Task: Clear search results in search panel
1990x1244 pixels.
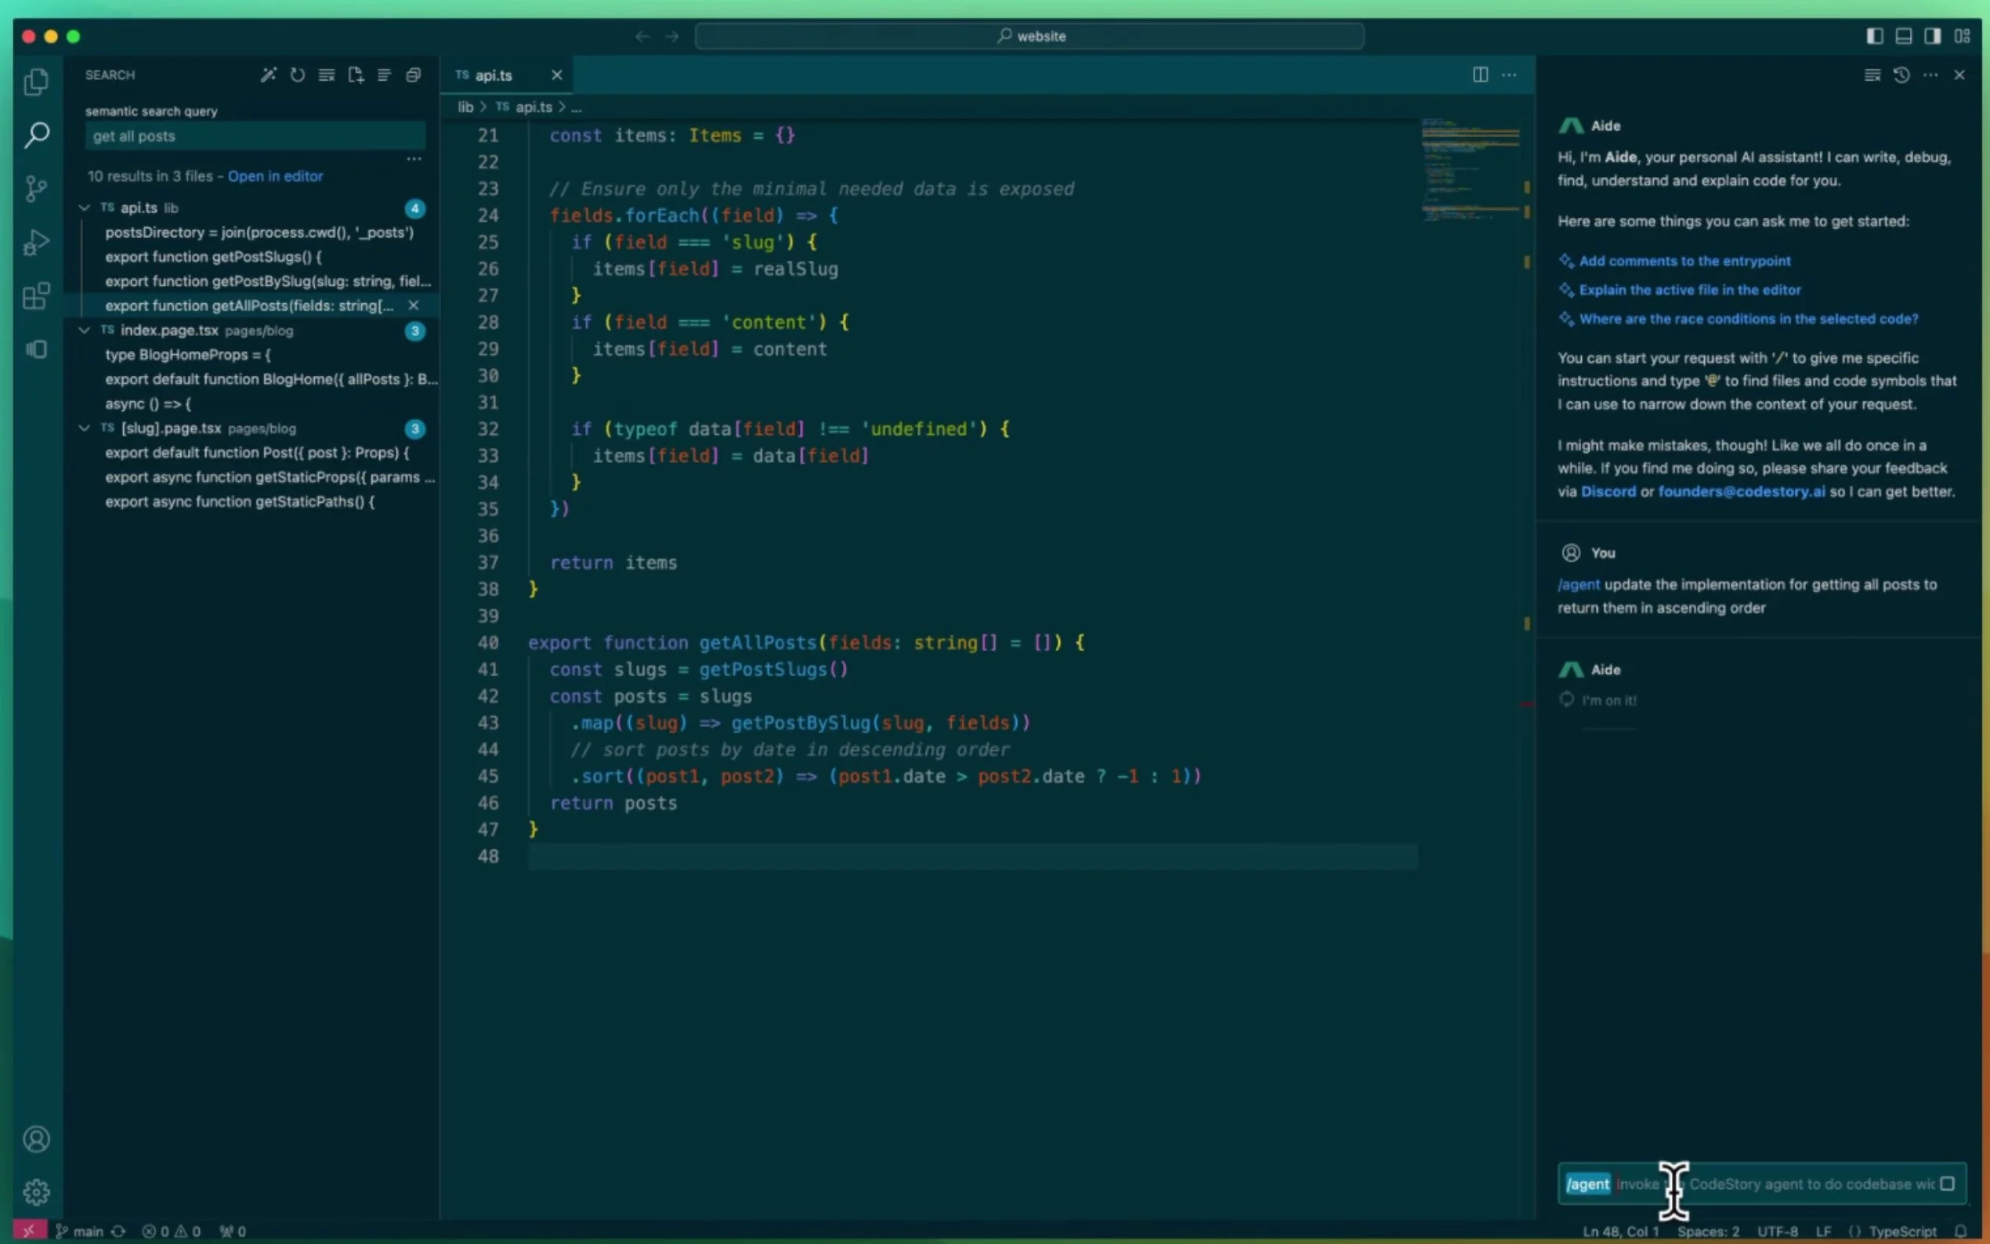Action: (x=327, y=75)
